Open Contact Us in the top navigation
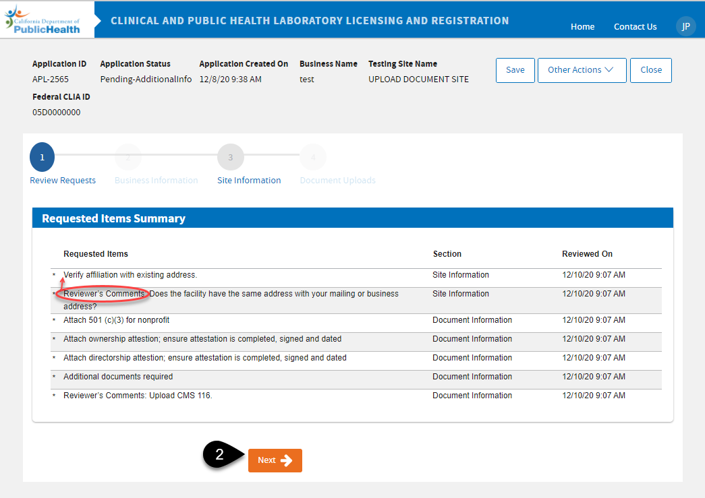The image size is (705, 498). (635, 27)
